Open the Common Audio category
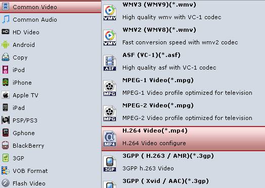Screen dimensions: 265x188 tap(35, 20)
